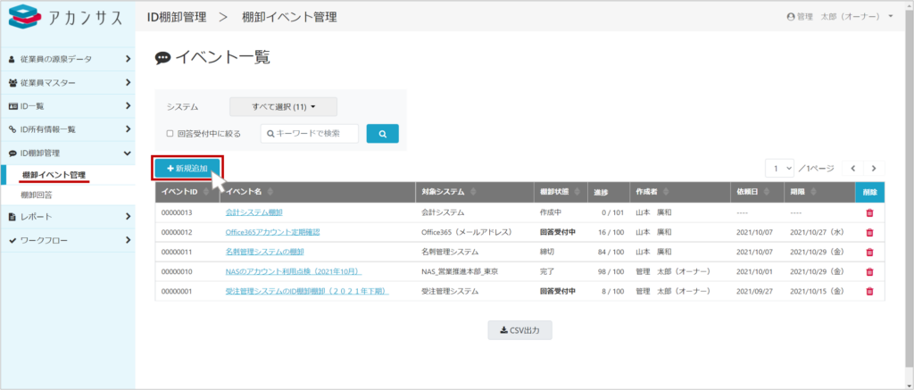Open 会計システム棚卸 event link

tap(253, 212)
